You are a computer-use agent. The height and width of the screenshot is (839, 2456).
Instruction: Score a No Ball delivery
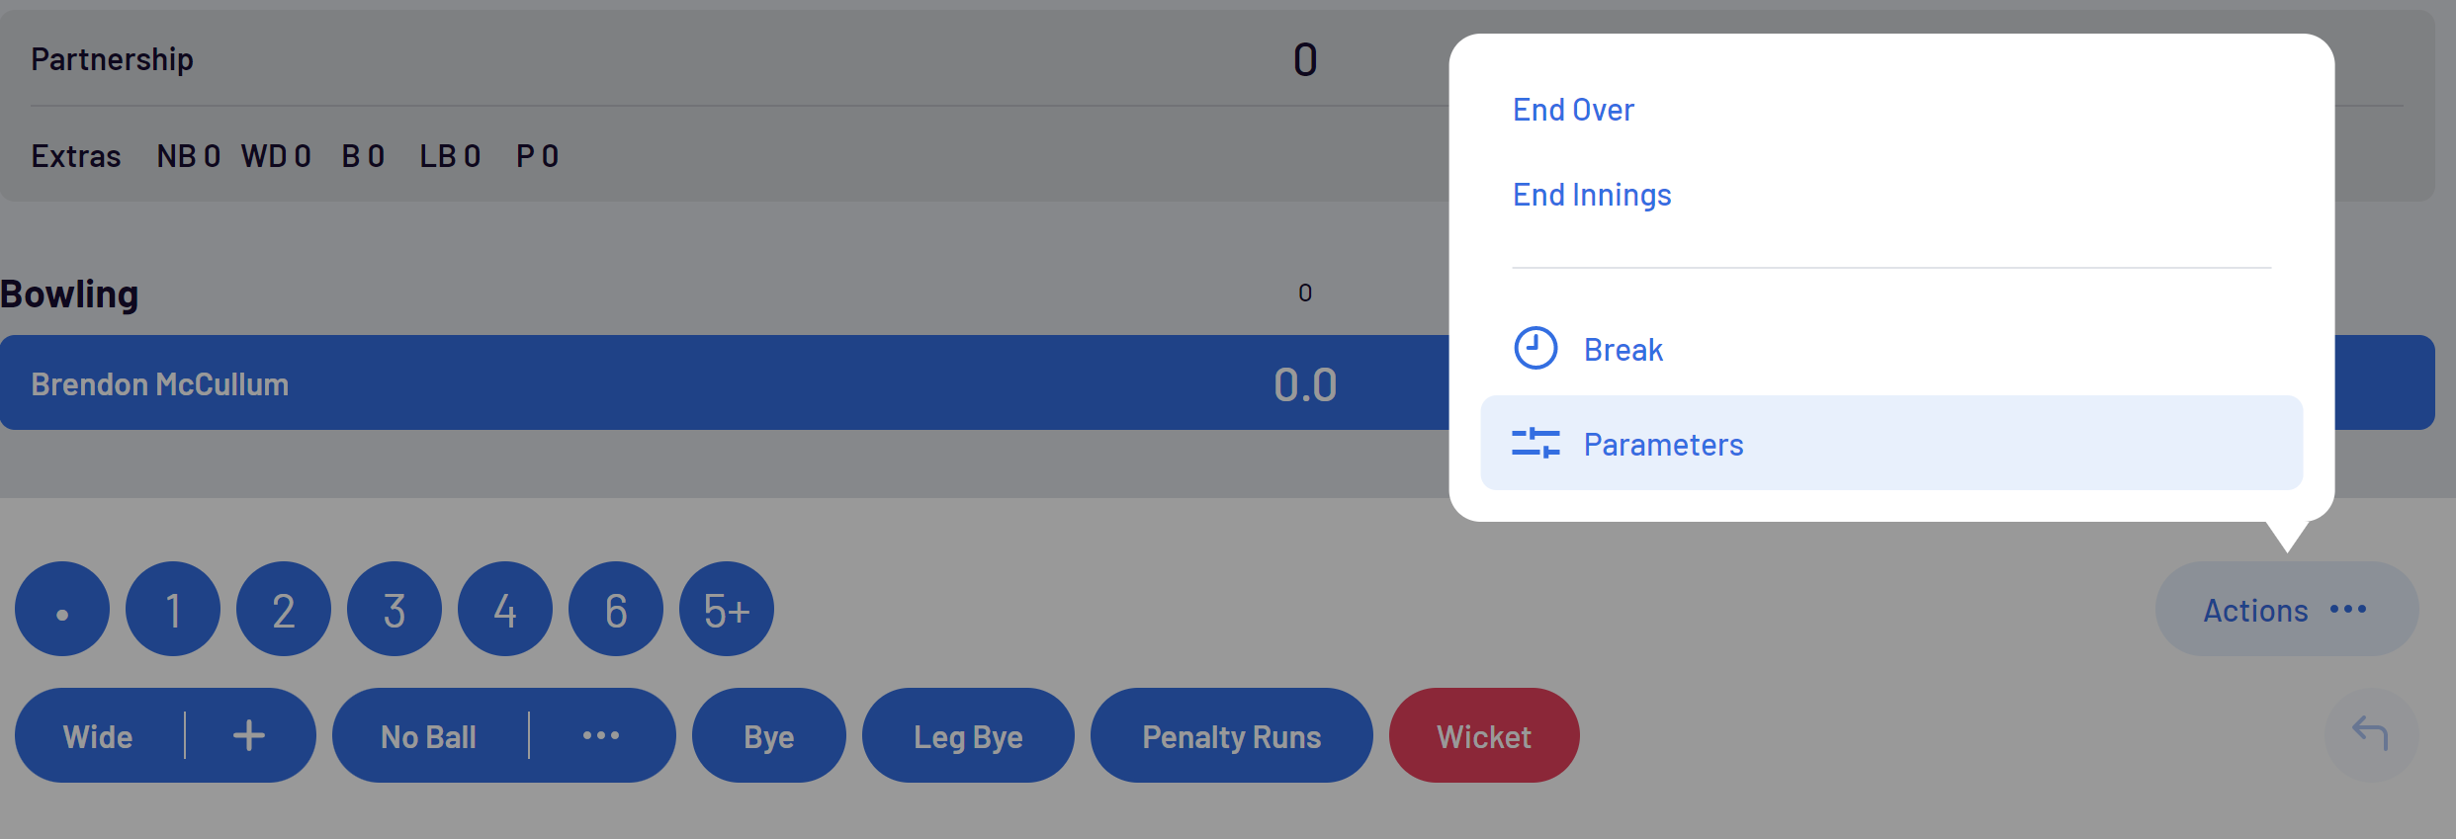tap(428, 735)
